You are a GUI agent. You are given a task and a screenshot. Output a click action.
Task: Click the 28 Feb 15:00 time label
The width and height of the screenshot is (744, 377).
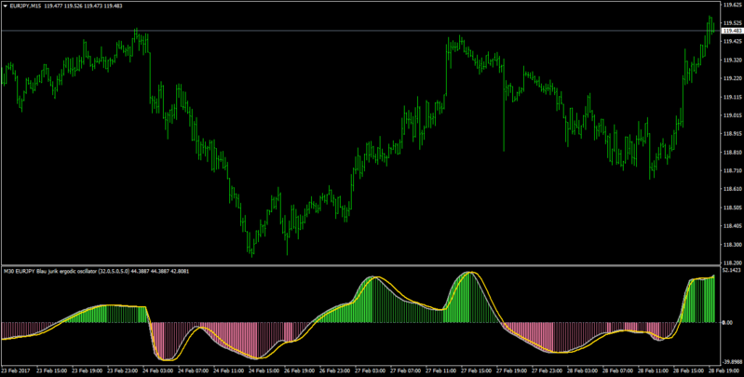point(689,370)
